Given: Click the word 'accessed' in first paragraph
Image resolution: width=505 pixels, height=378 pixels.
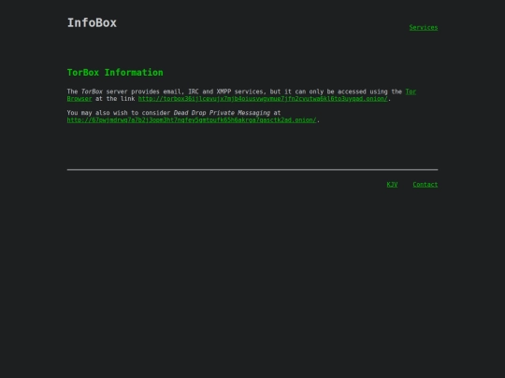Looking at the screenshot, I should click(352, 91).
